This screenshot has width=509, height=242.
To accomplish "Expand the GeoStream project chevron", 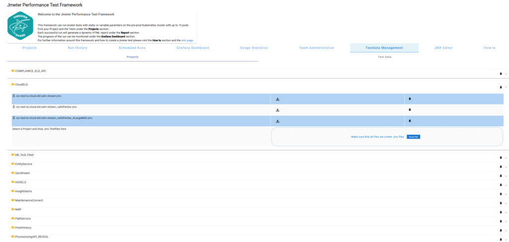I will [506, 176].
